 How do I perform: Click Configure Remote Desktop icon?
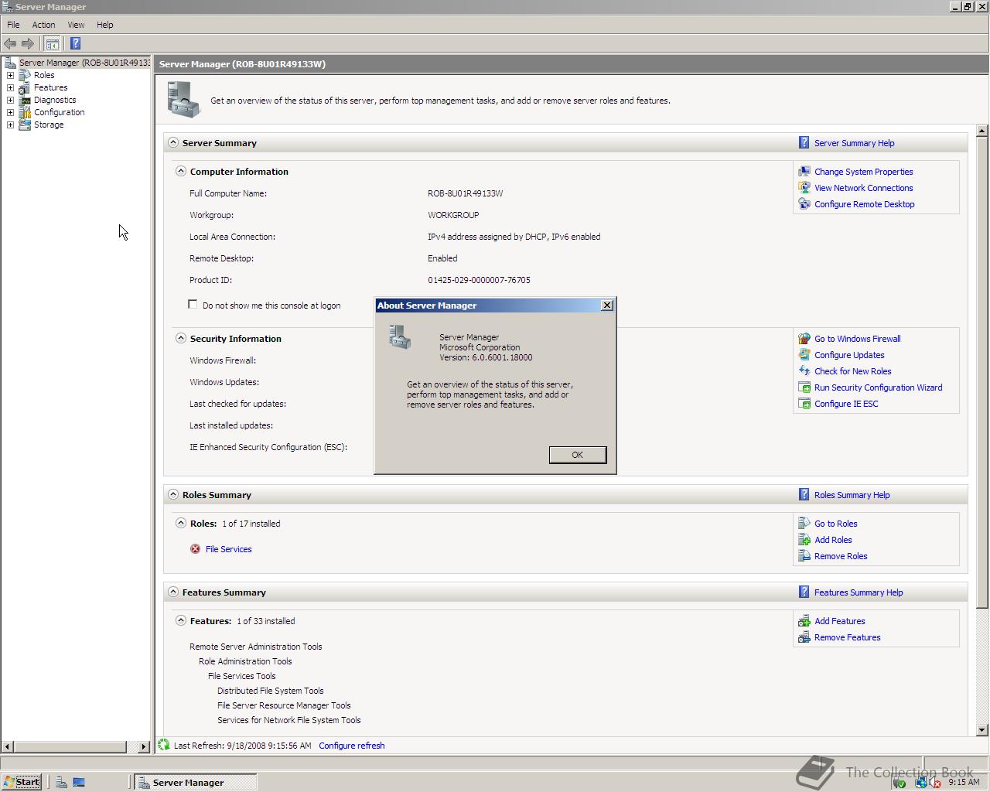coord(804,204)
